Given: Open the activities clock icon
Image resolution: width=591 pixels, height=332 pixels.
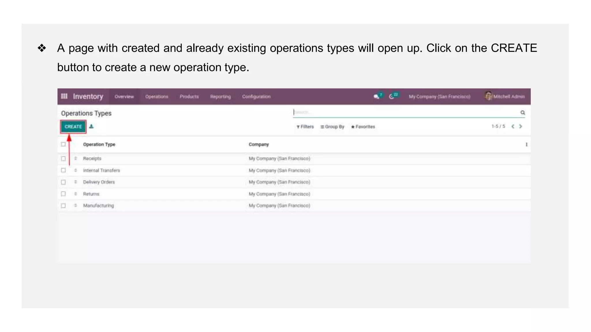Looking at the screenshot, I should point(392,97).
